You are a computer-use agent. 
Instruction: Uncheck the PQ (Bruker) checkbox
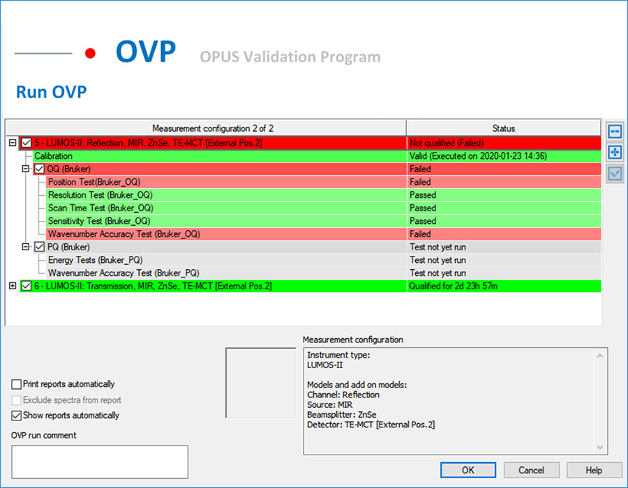(39, 247)
